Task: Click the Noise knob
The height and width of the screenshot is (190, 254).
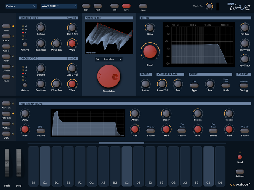Action: [x=145, y=84]
